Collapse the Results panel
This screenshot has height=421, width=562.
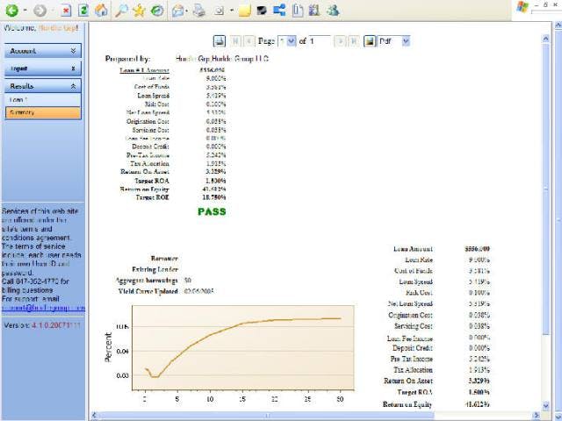[x=73, y=86]
